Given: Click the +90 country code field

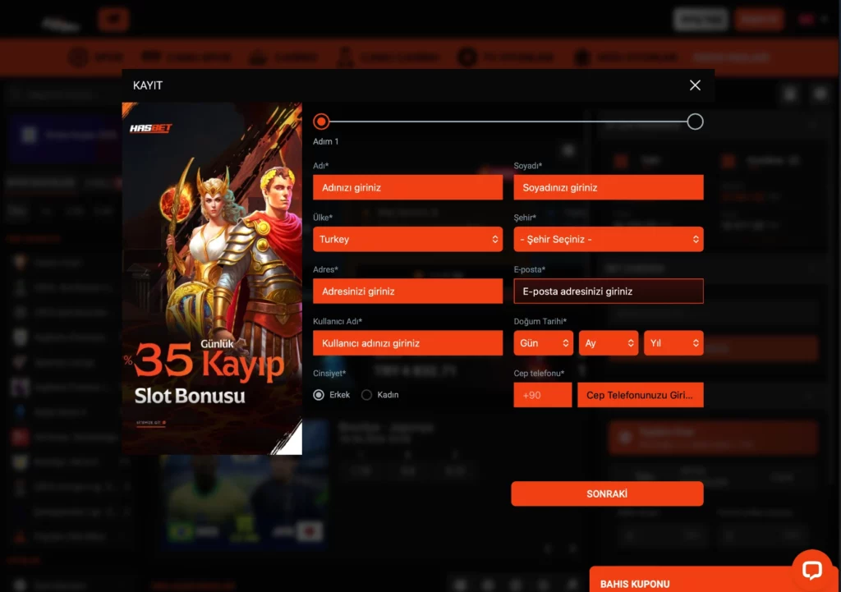Looking at the screenshot, I should tap(542, 395).
